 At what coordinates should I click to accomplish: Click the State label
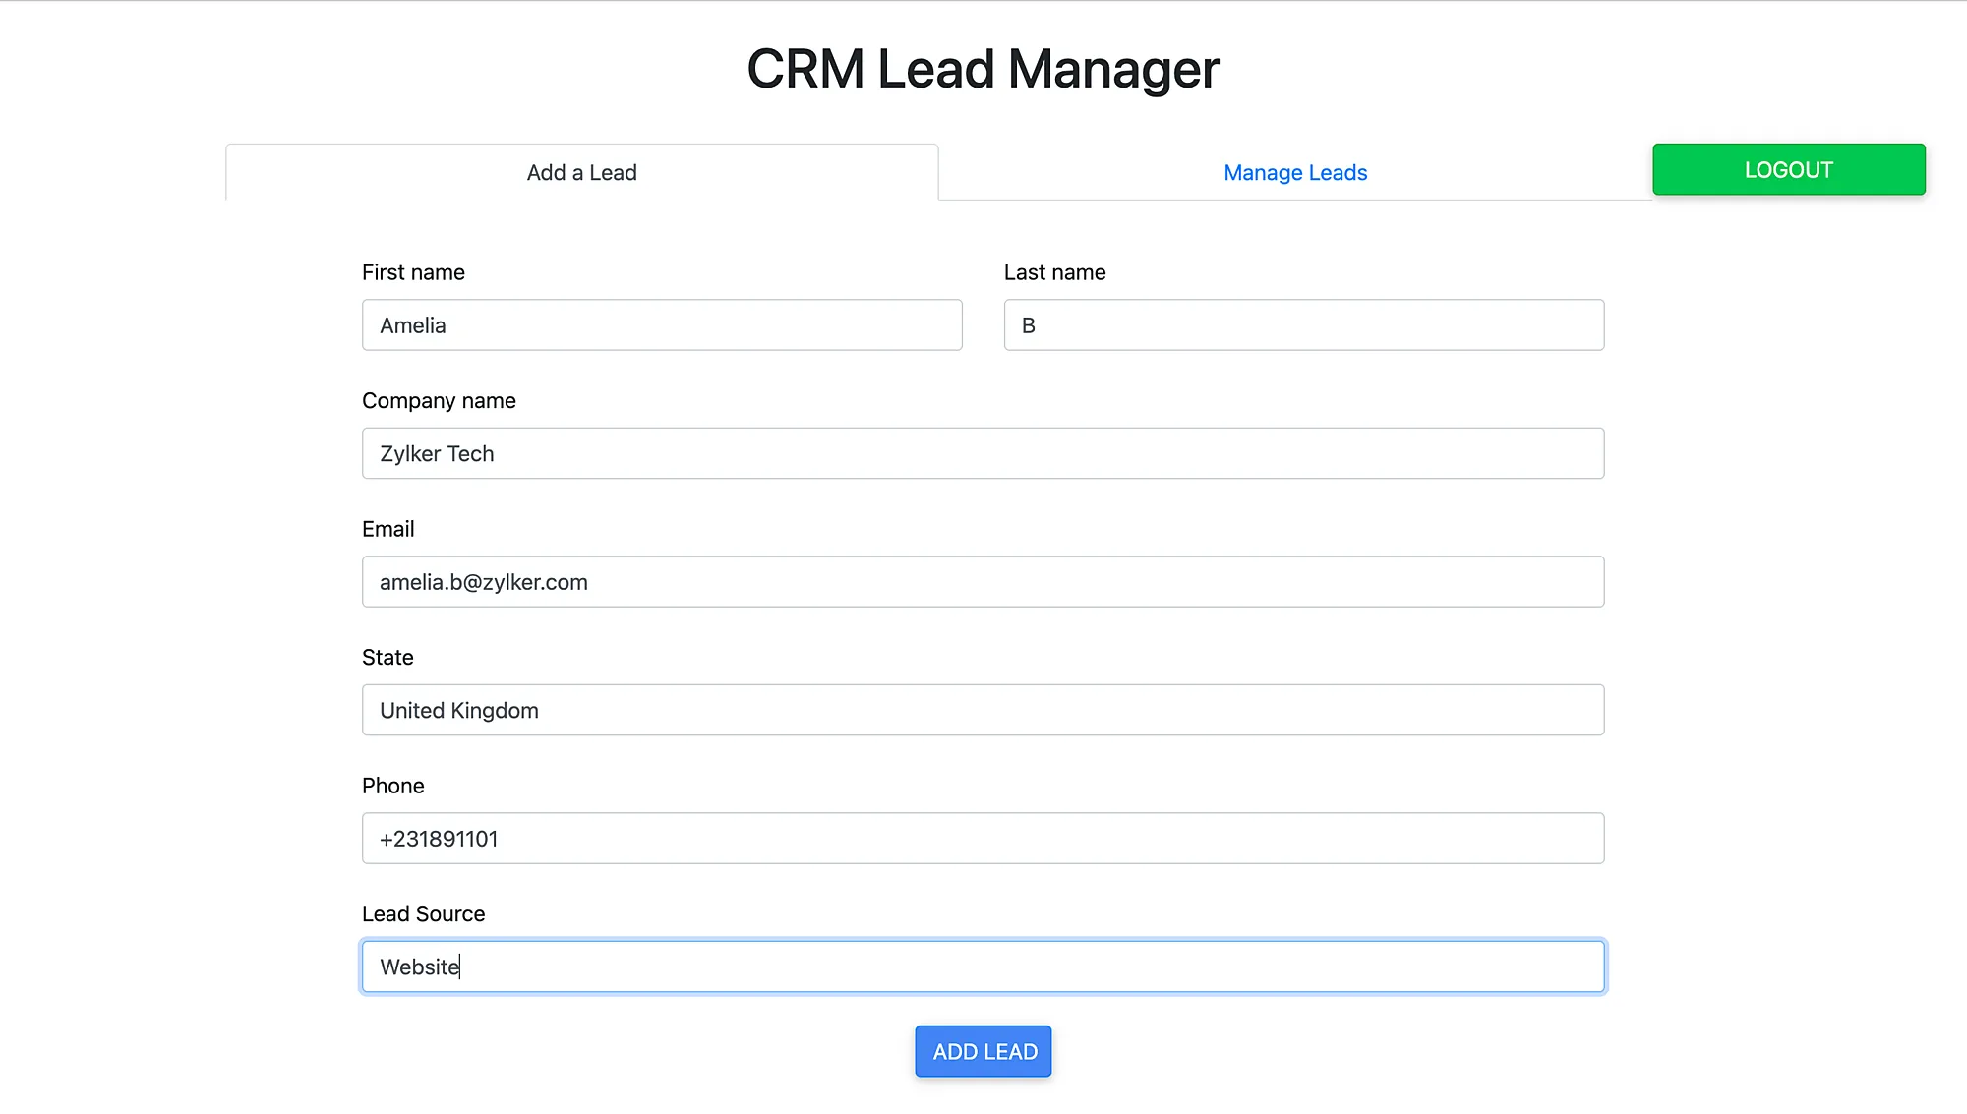click(387, 658)
